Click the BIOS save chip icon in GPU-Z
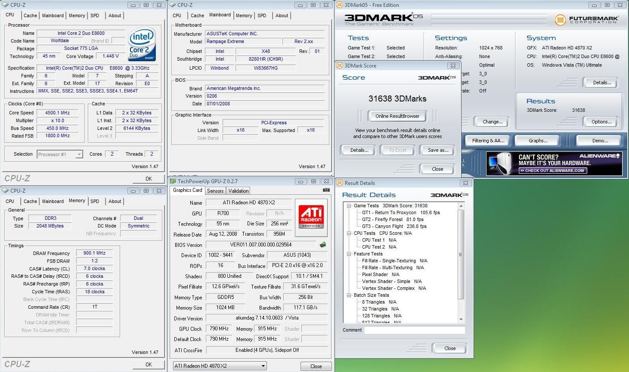This screenshot has width=629, height=372. 322,245
